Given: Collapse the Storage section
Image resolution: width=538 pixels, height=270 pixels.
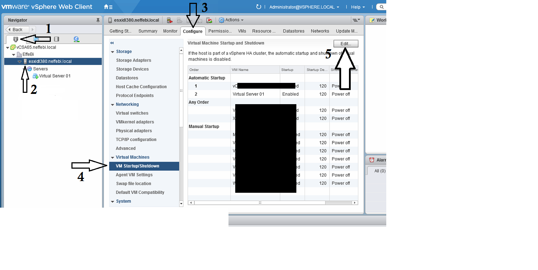Looking at the screenshot, I should tap(112, 52).
